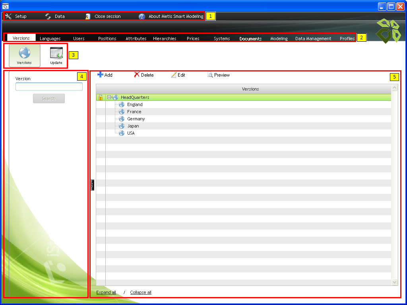Focus the Version search input field
The image size is (407, 305).
[x=49, y=86]
